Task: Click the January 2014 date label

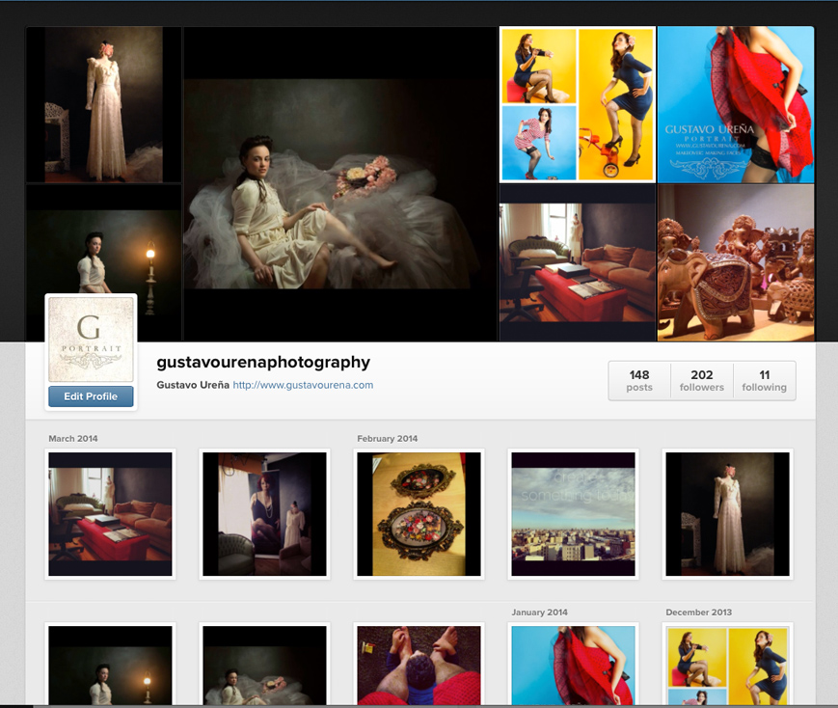Action: 539,613
